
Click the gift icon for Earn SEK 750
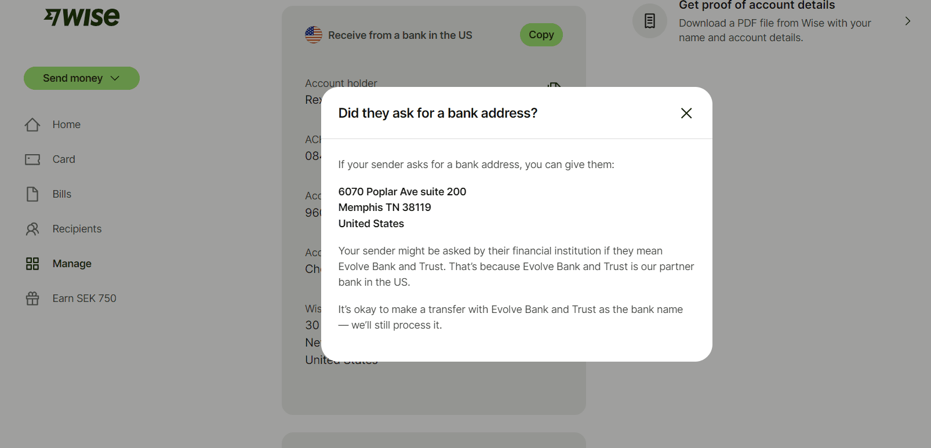click(x=32, y=298)
